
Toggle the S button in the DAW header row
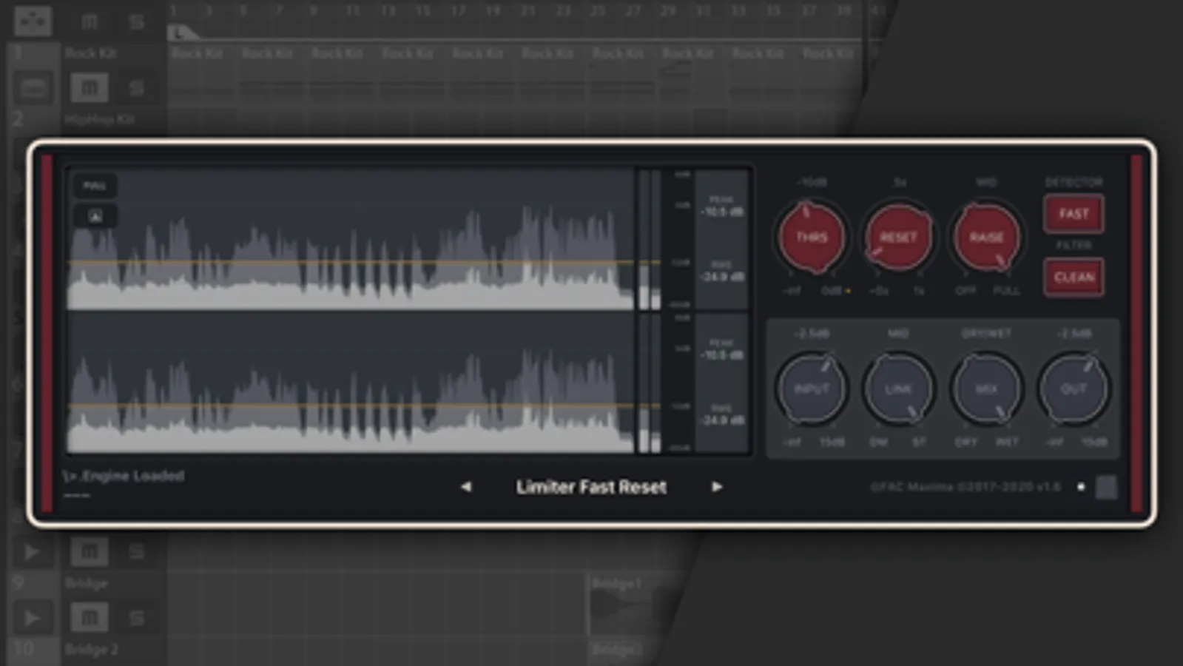[x=136, y=21]
